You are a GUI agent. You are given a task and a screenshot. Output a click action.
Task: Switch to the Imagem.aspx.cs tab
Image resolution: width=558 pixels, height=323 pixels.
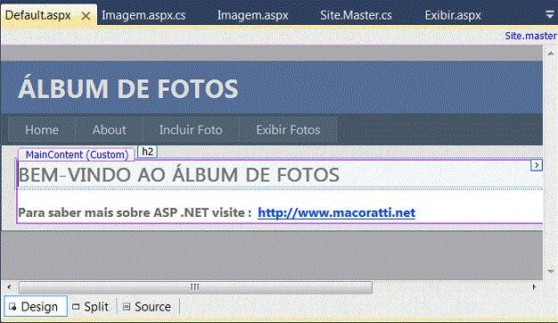click(x=144, y=16)
